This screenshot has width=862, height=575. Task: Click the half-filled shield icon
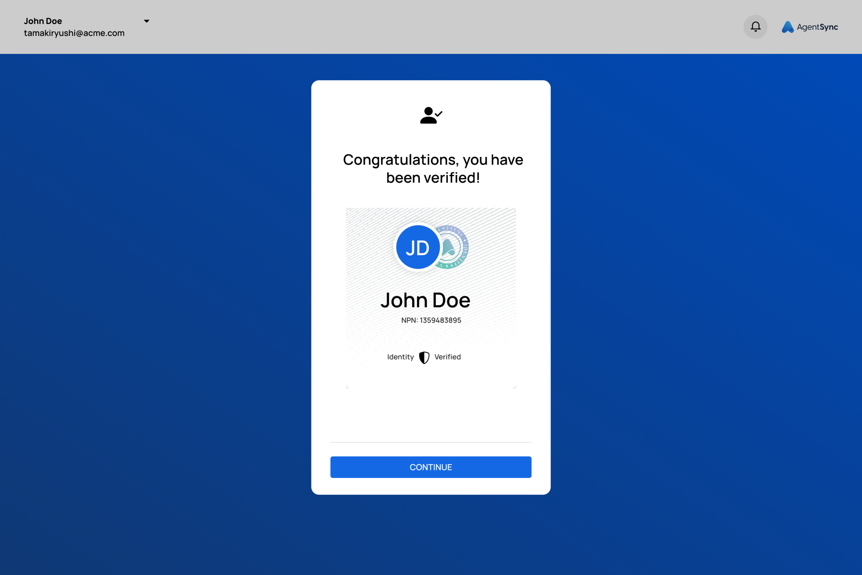pos(424,357)
